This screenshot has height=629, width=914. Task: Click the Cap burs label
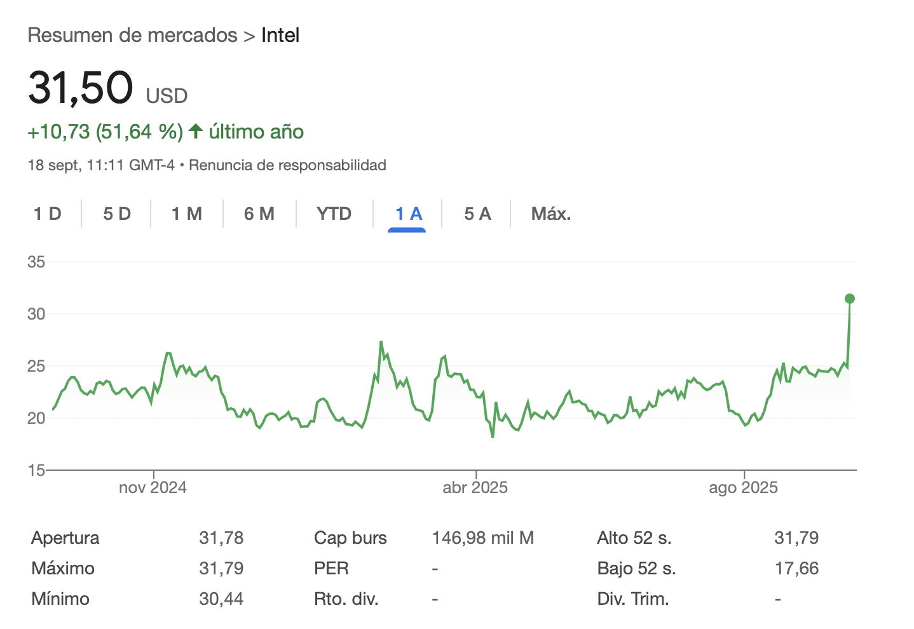click(350, 538)
